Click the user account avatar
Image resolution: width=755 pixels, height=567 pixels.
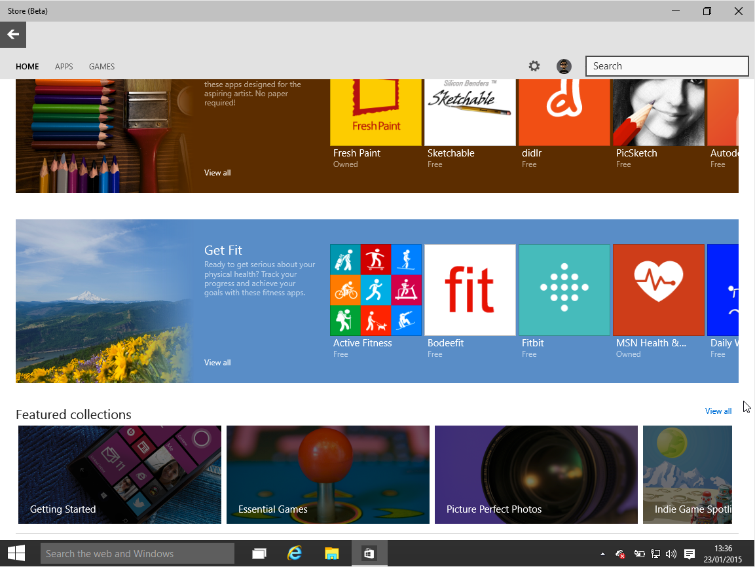tap(564, 66)
